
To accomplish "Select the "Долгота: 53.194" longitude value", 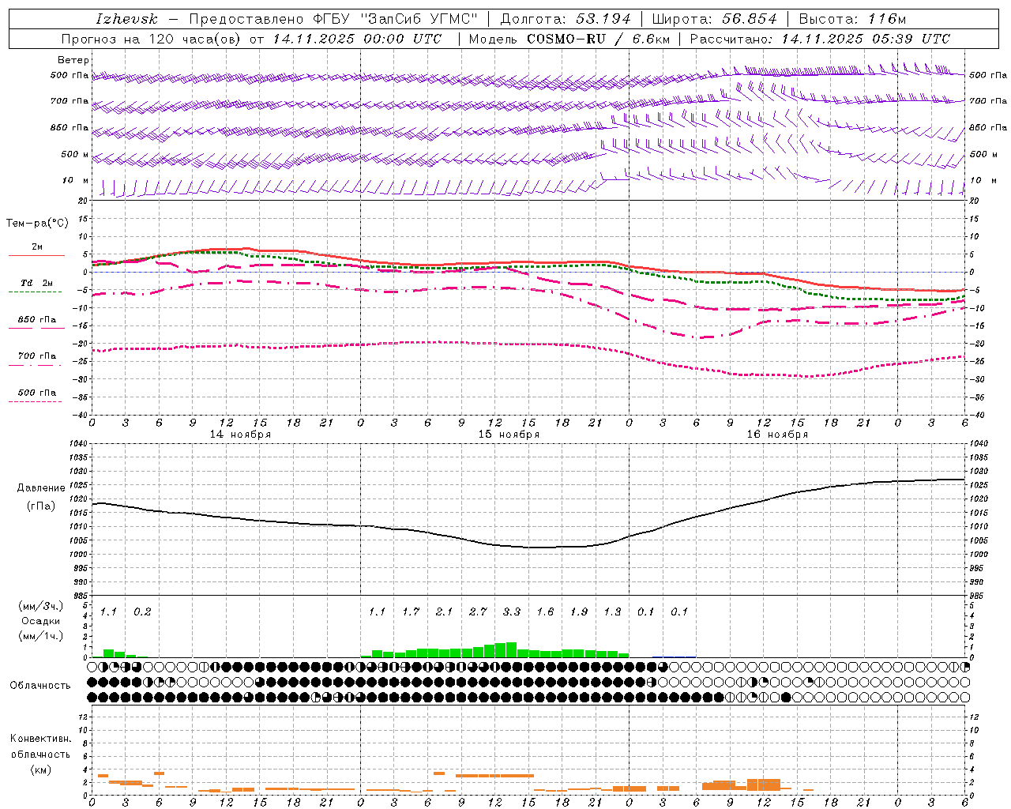I will point(566,19).
